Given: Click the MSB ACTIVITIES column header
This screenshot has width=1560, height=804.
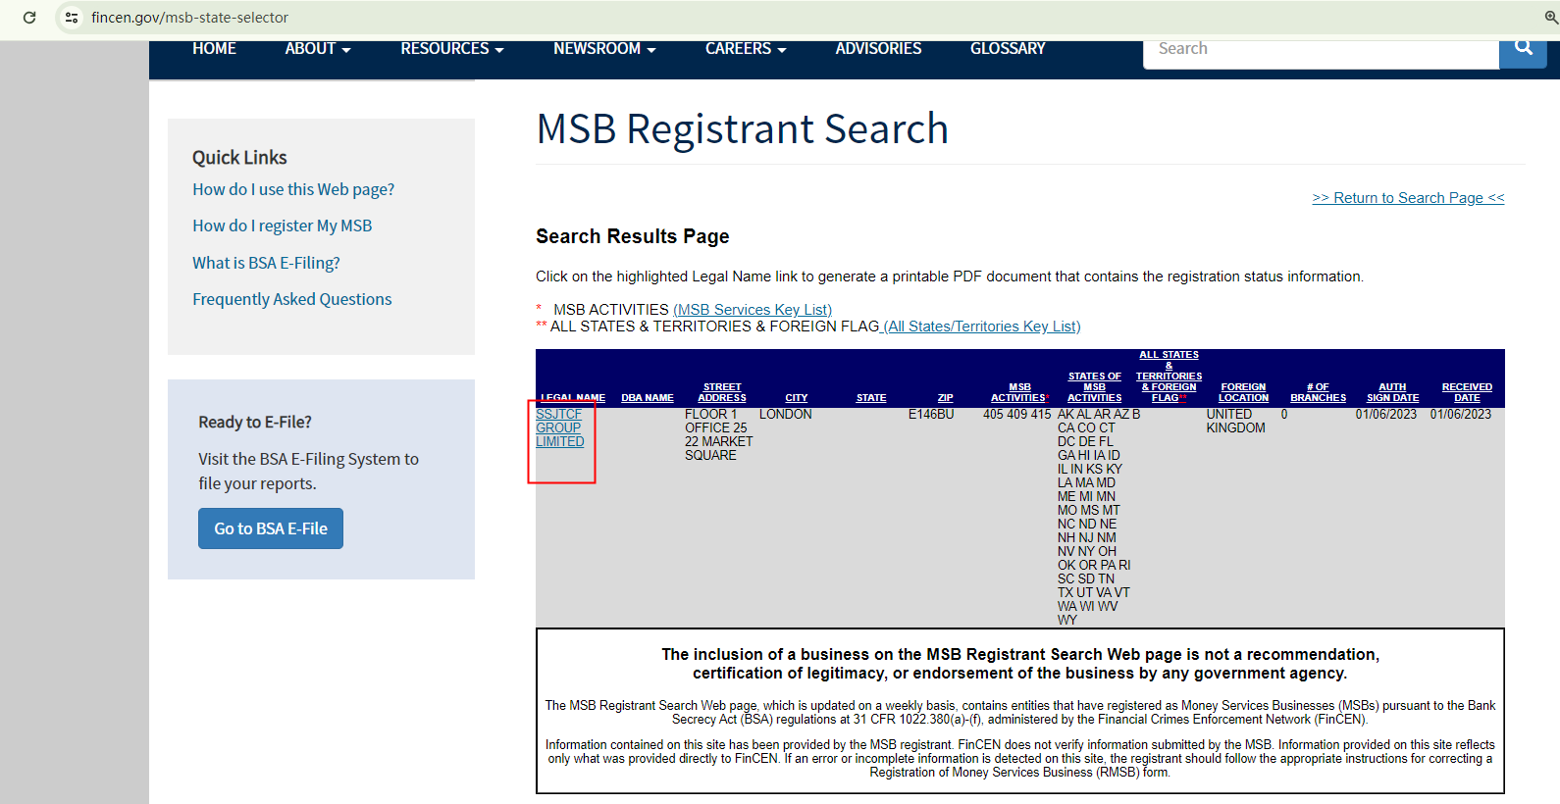Looking at the screenshot, I should pos(1019,392).
